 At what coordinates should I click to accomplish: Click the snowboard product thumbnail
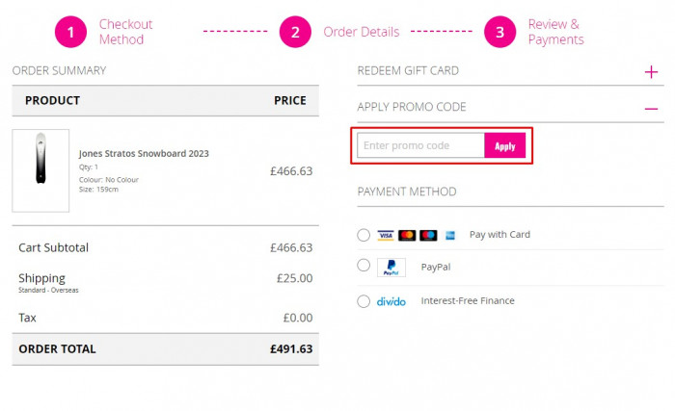(x=40, y=170)
